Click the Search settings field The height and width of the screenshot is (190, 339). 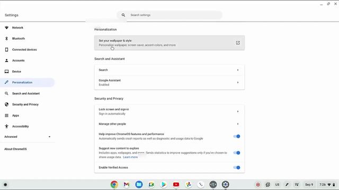(169, 15)
